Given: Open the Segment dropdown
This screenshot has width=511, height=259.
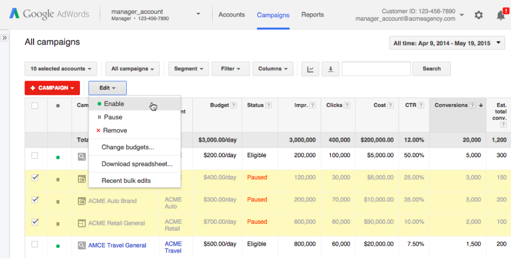Looking at the screenshot, I should click(x=189, y=69).
